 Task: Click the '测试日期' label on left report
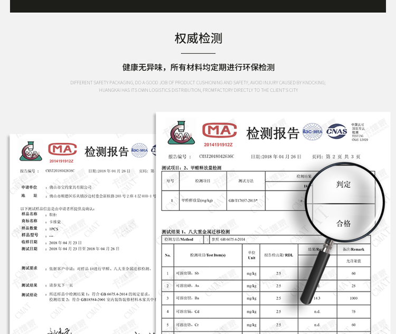pyautogui.click(x=29, y=249)
